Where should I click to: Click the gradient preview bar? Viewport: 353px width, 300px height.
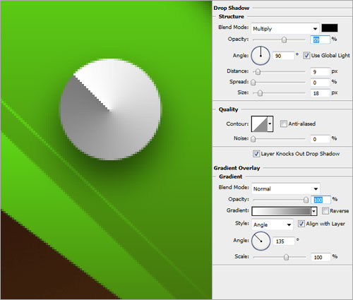pos(281,211)
